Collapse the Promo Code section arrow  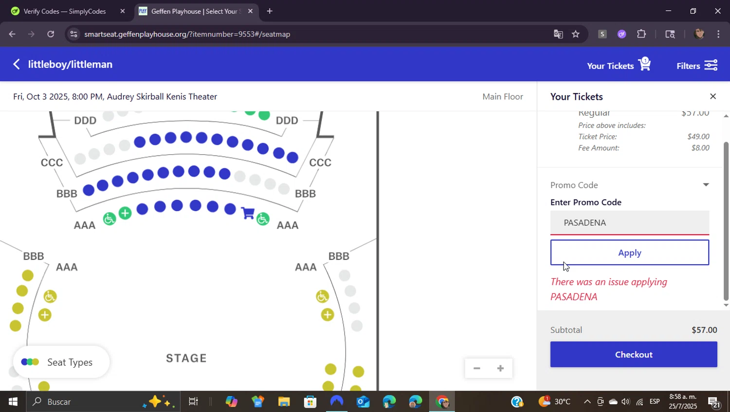[x=706, y=185]
